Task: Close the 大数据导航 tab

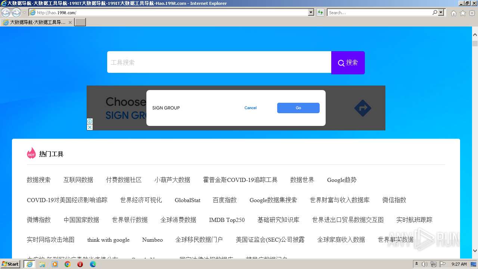Action: 70,22
